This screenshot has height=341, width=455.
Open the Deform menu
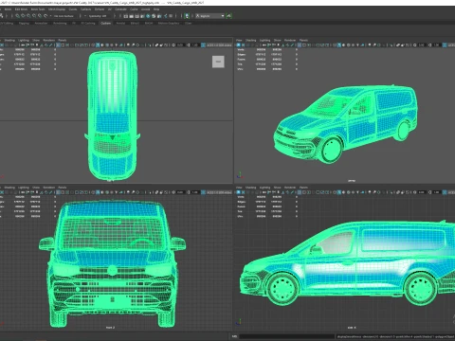click(x=100, y=9)
